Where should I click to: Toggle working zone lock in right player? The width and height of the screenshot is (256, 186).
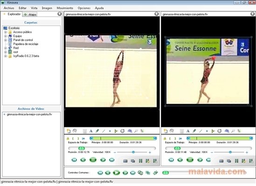click(x=165, y=138)
